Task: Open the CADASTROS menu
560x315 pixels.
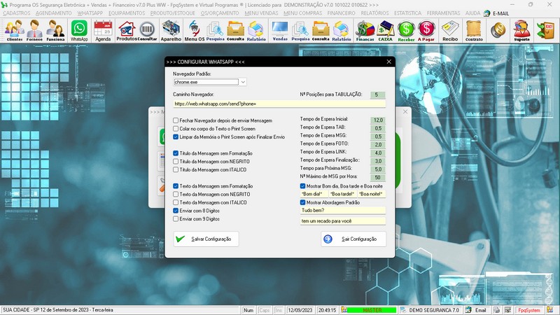Action: pyautogui.click(x=17, y=13)
